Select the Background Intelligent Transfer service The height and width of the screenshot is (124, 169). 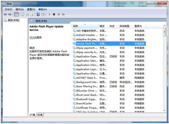109,82
